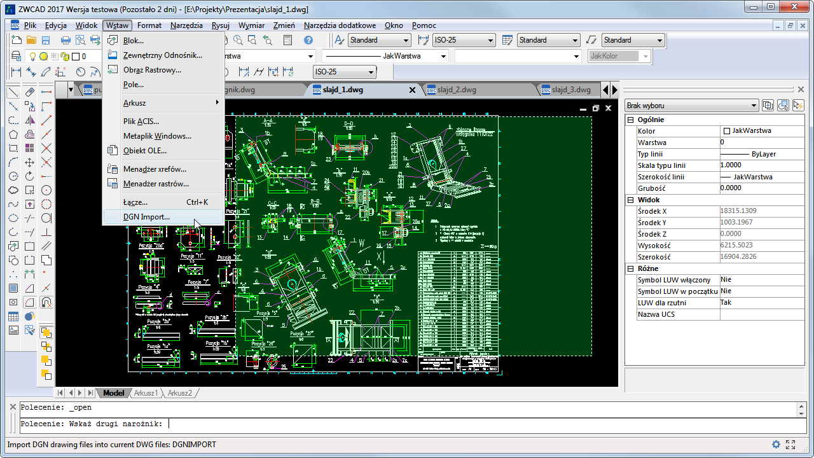The image size is (814, 458).
Task: Open the Layer Properties Manager icon
Action: [x=17, y=56]
